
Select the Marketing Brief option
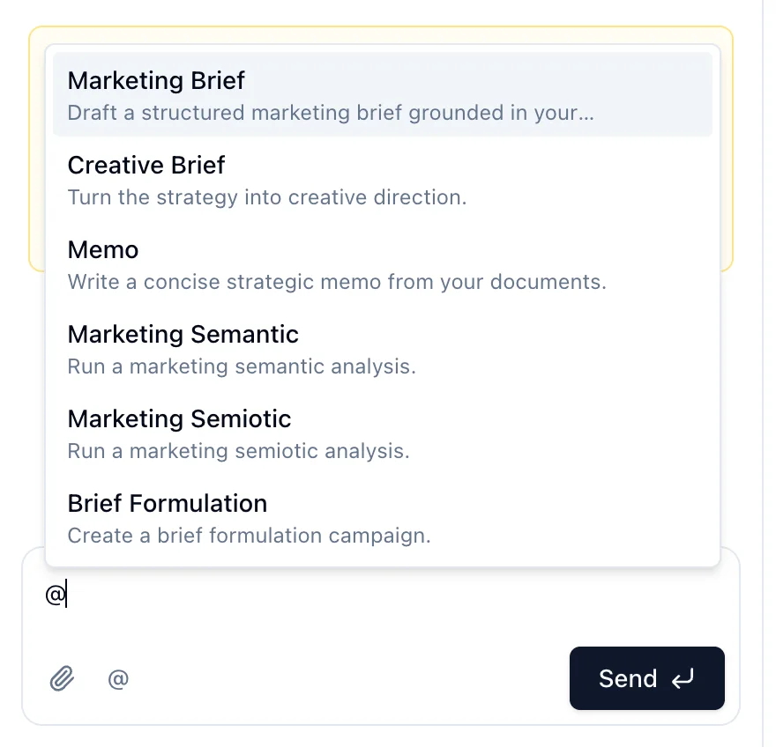[383, 94]
